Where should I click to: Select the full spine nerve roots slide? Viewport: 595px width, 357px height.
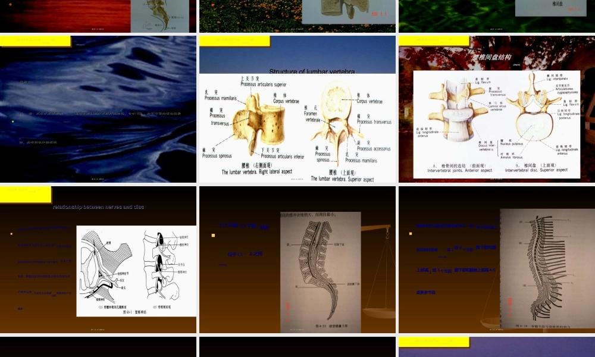point(496,259)
